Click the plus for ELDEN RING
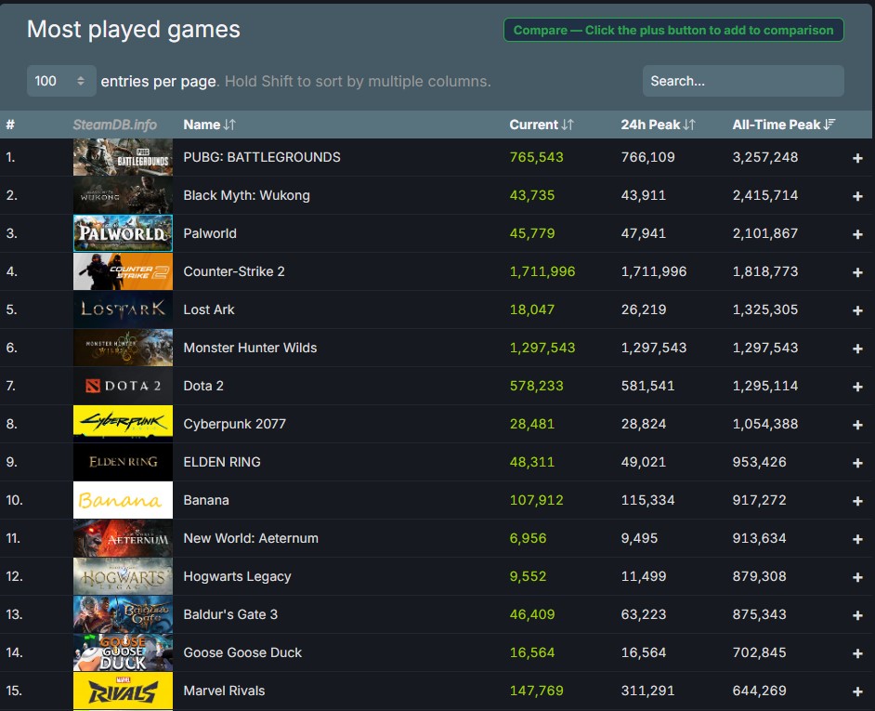This screenshot has width=875, height=711. (857, 463)
